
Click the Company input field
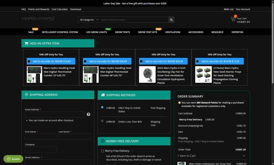click(41, 150)
